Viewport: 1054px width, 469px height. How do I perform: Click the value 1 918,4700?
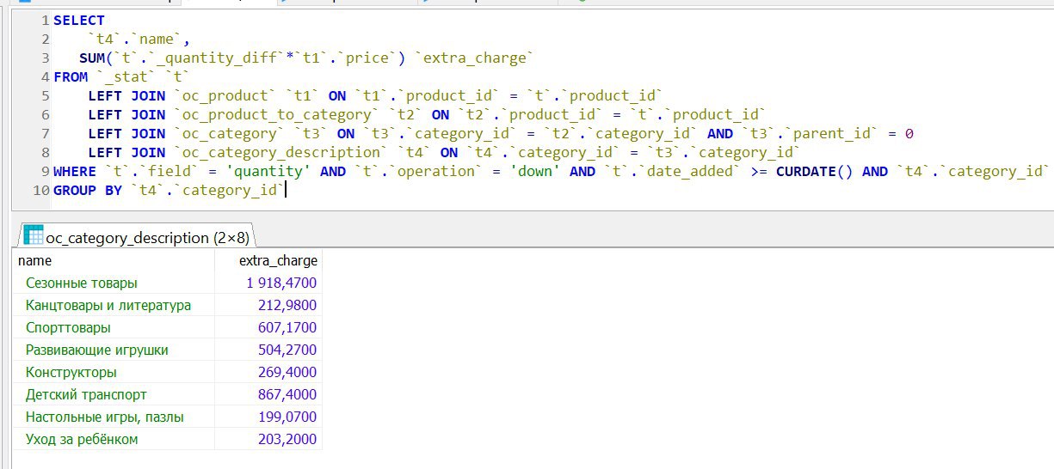click(280, 283)
